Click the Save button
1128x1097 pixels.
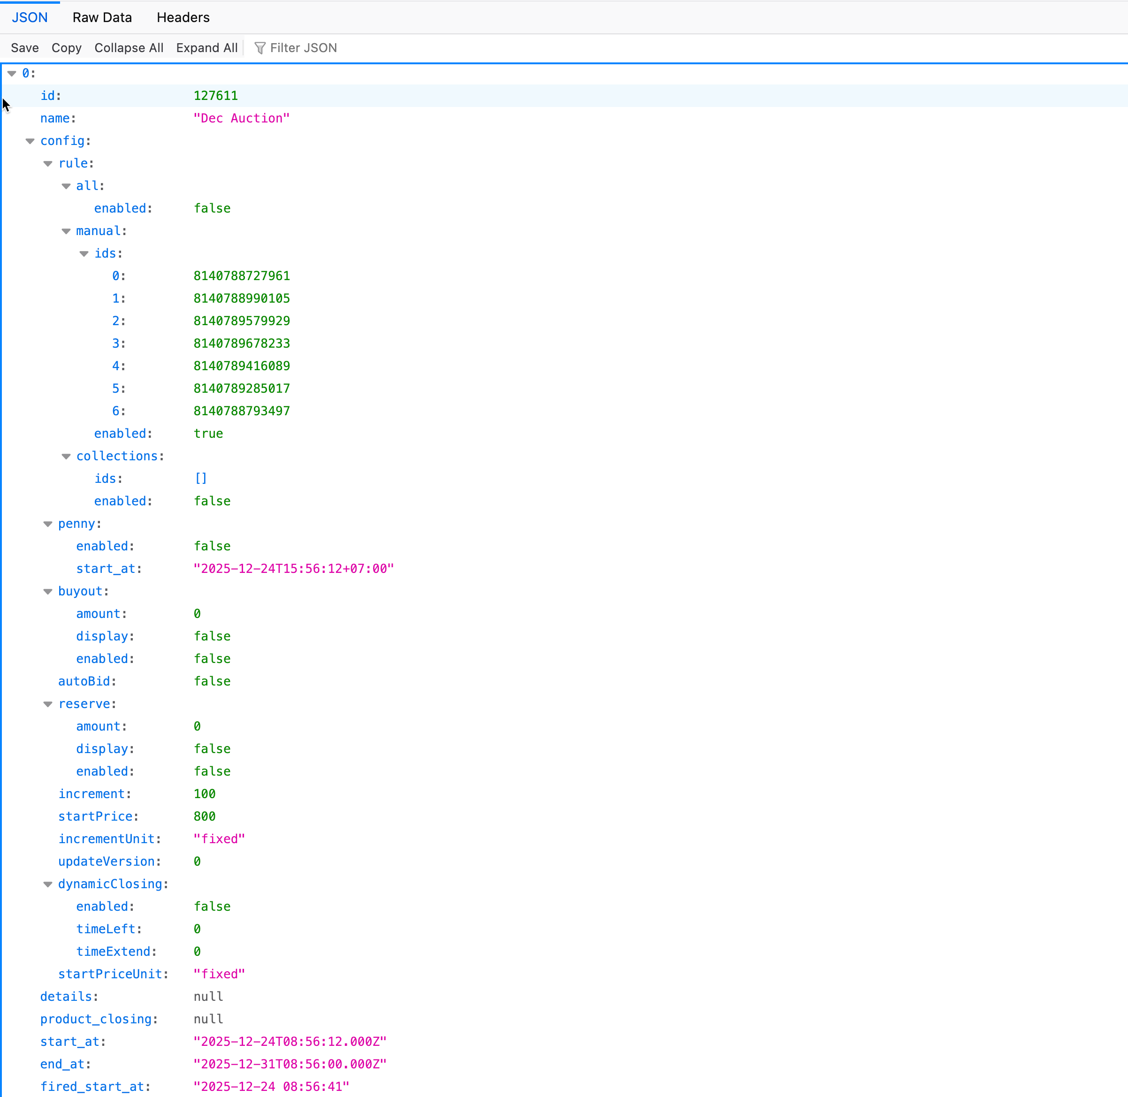click(x=25, y=48)
